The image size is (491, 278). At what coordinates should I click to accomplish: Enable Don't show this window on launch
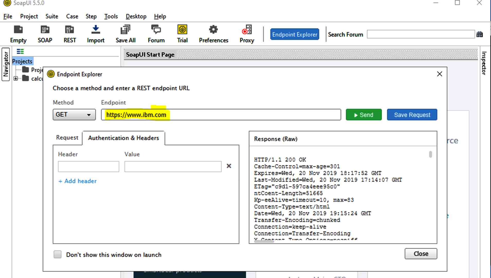click(x=58, y=255)
